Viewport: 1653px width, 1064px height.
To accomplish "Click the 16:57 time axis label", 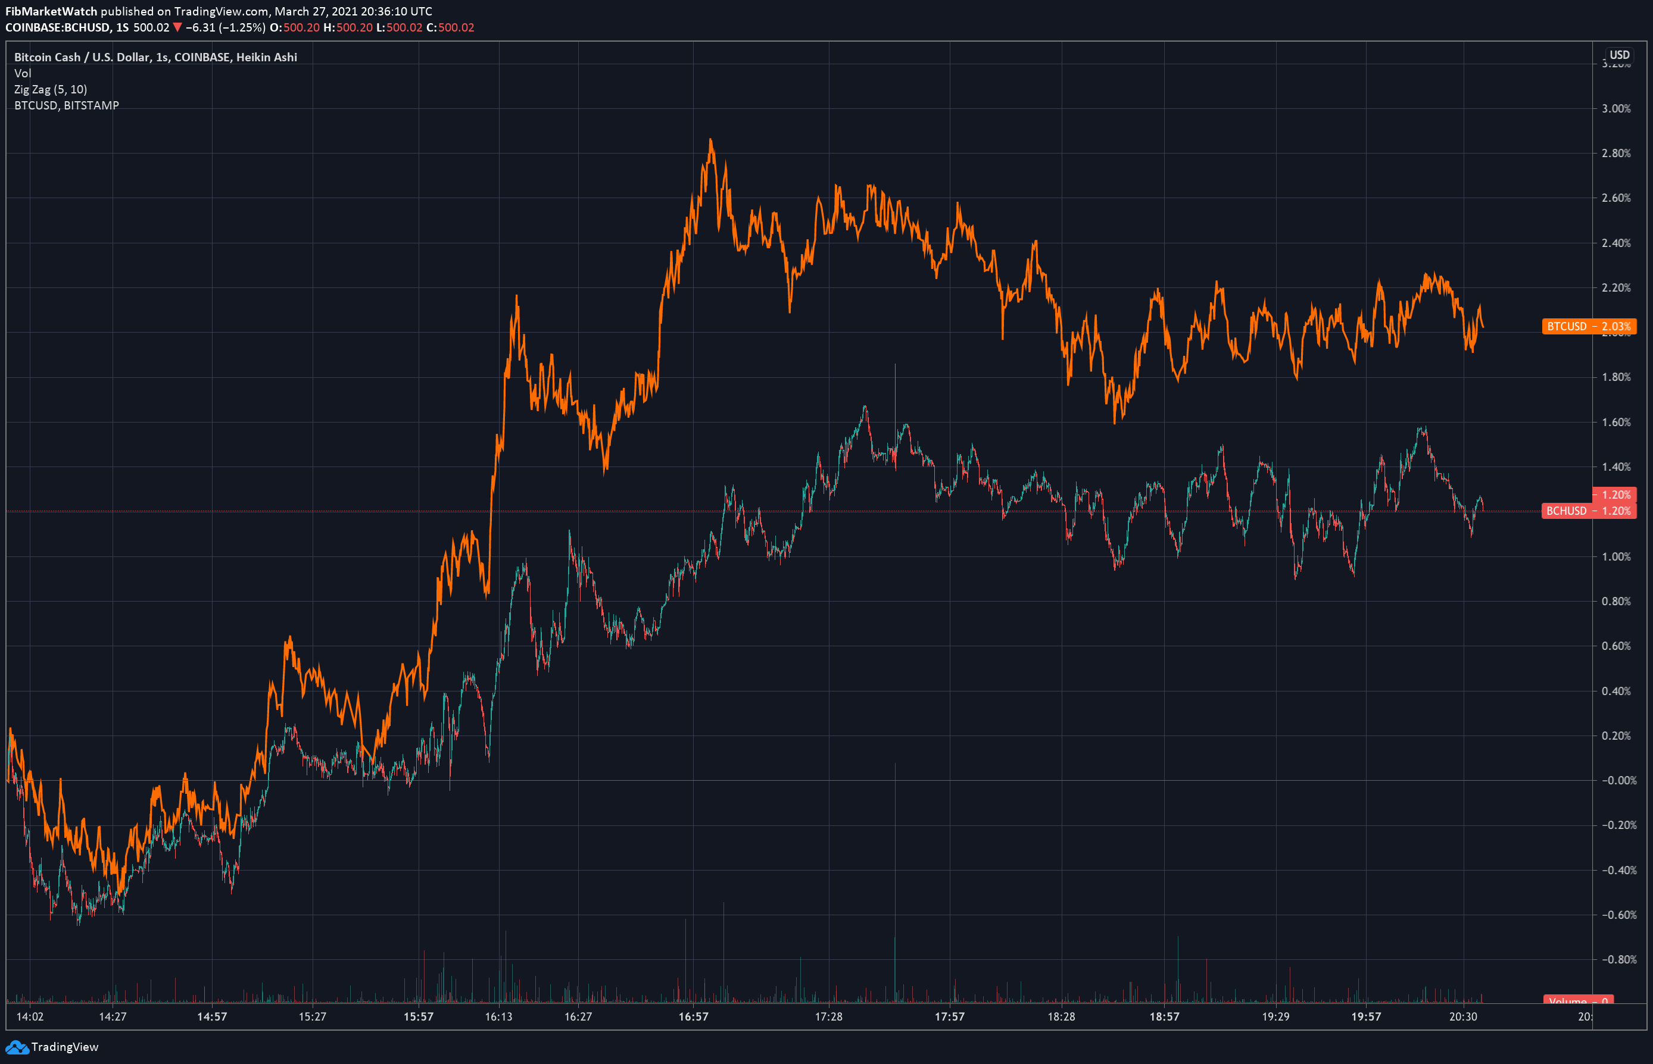I will click(694, 1016).
